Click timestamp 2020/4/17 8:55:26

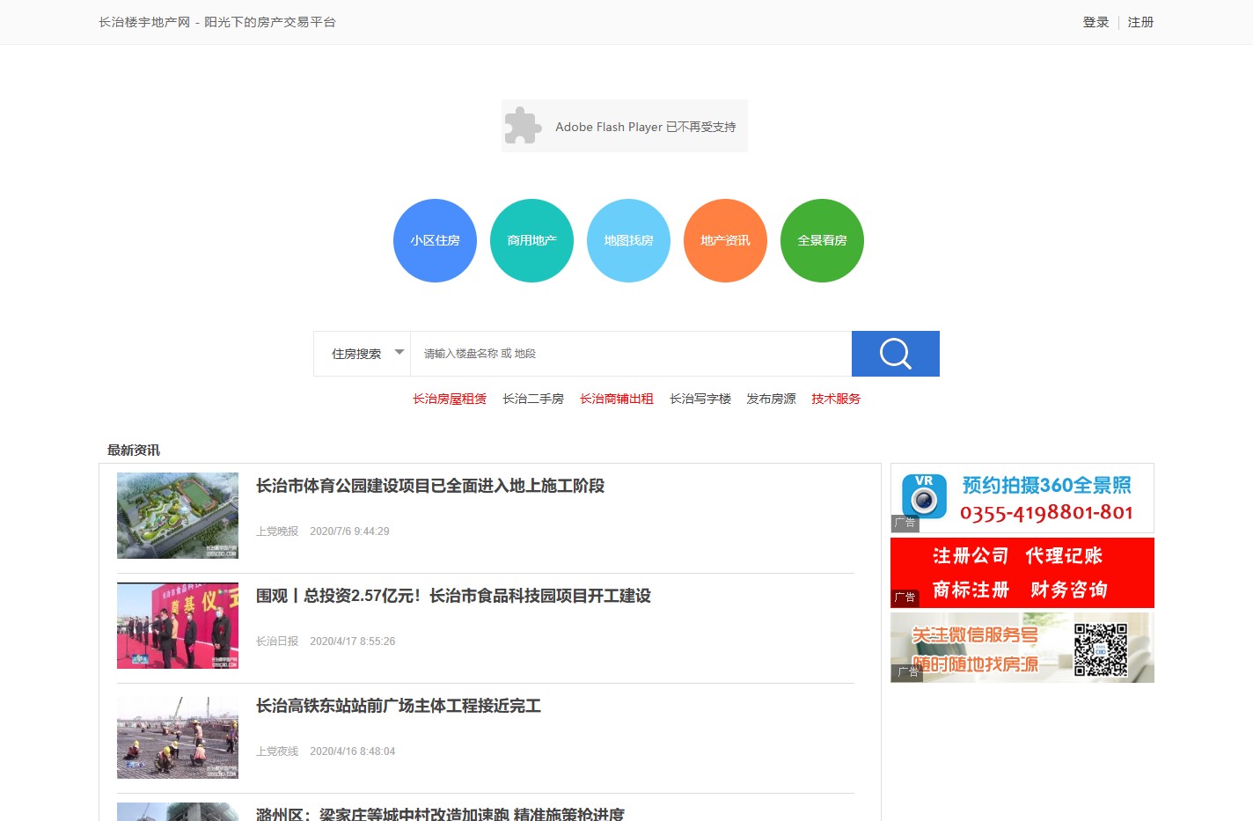pos(352,641)
